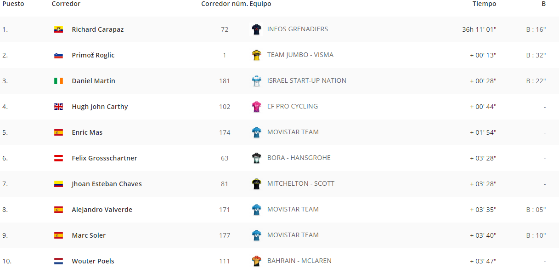Image resolution: width=559 pixels, height=274 pixels.
Task: Open rider Enric Mas's profile link
Action: 87,132
